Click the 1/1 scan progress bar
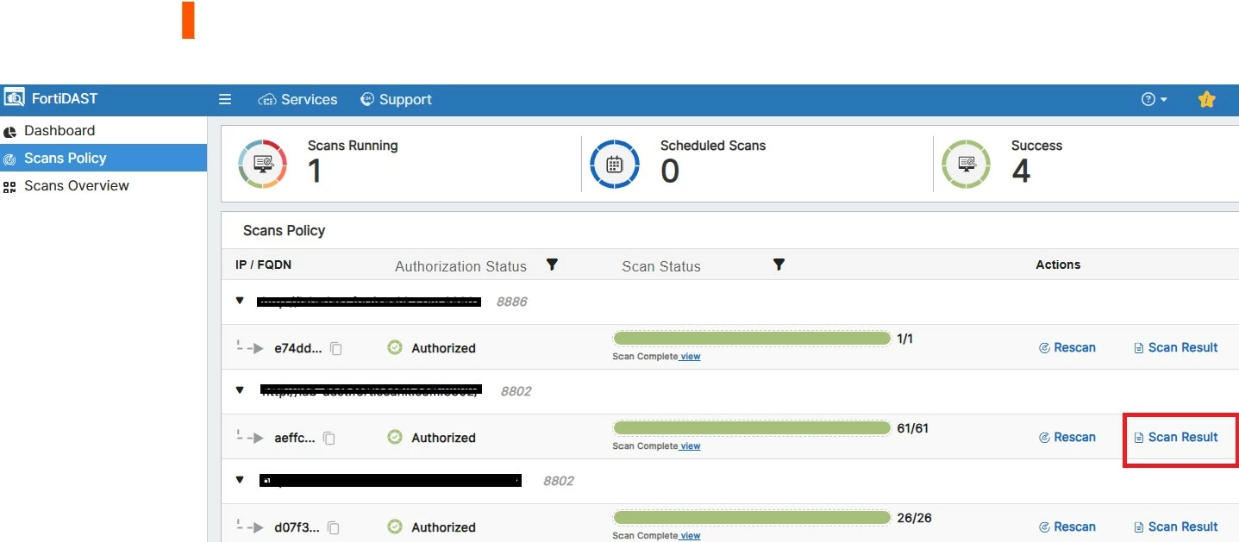The width and height of the screenshot is (1239, 542). [751, 339]
